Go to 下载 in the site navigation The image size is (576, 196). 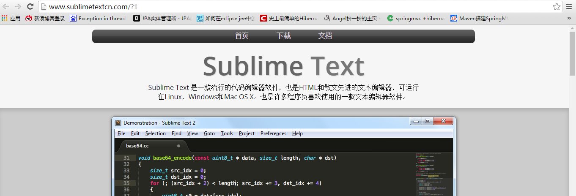click(284, 36)
